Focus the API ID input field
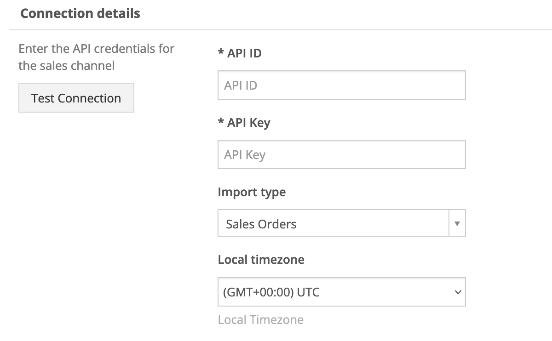This screenshot has width=552, height=341. click(x=341, y=85)
